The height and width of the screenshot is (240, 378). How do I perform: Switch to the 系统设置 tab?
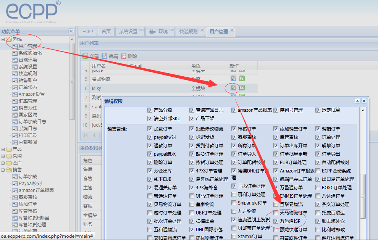[x=128, y=32]
